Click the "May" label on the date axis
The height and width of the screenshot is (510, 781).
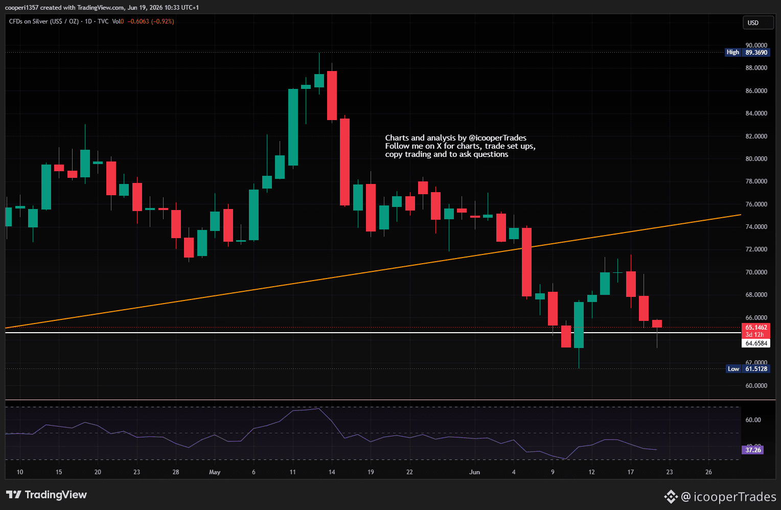pos(215,472)
